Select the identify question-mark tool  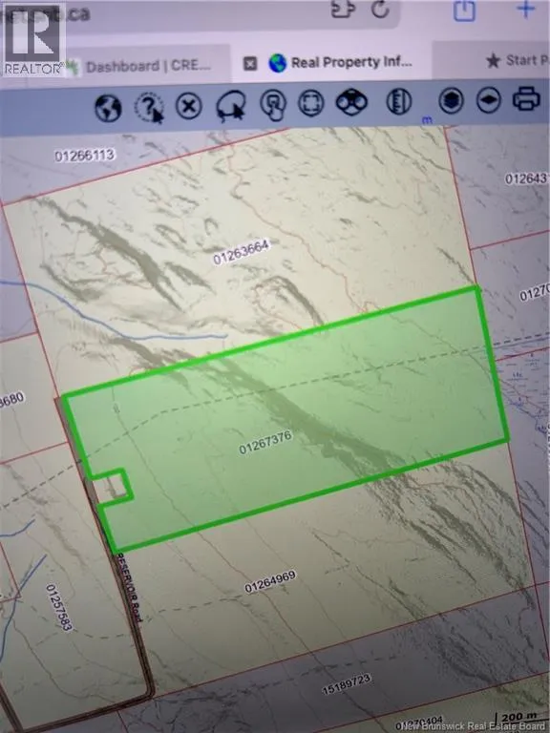pos(149,107)
